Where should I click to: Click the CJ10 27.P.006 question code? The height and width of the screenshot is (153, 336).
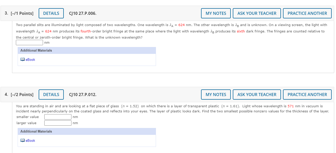click(83, 13)
